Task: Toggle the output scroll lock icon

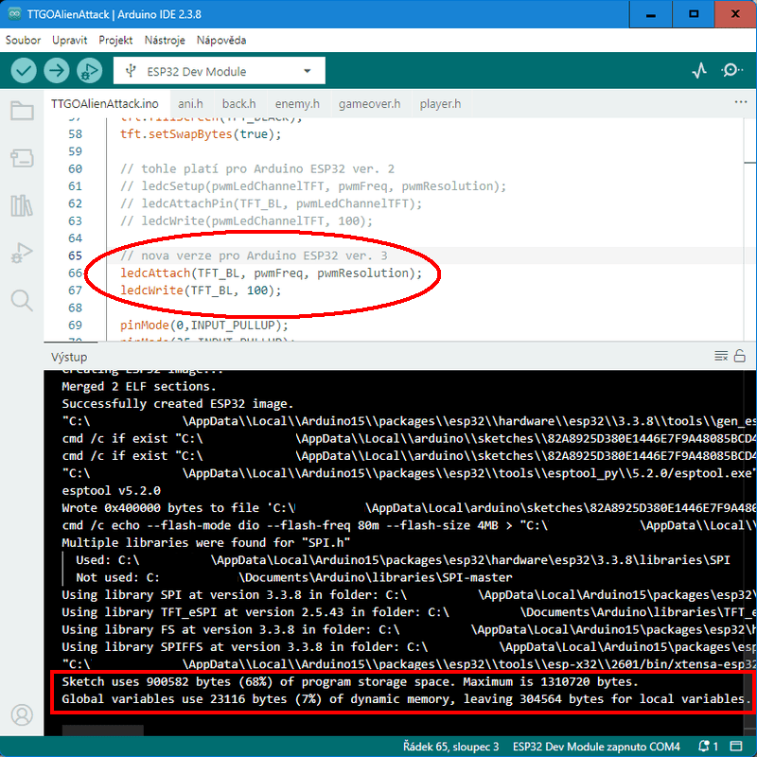Action: pyautogui.click(x=740, y=357)
